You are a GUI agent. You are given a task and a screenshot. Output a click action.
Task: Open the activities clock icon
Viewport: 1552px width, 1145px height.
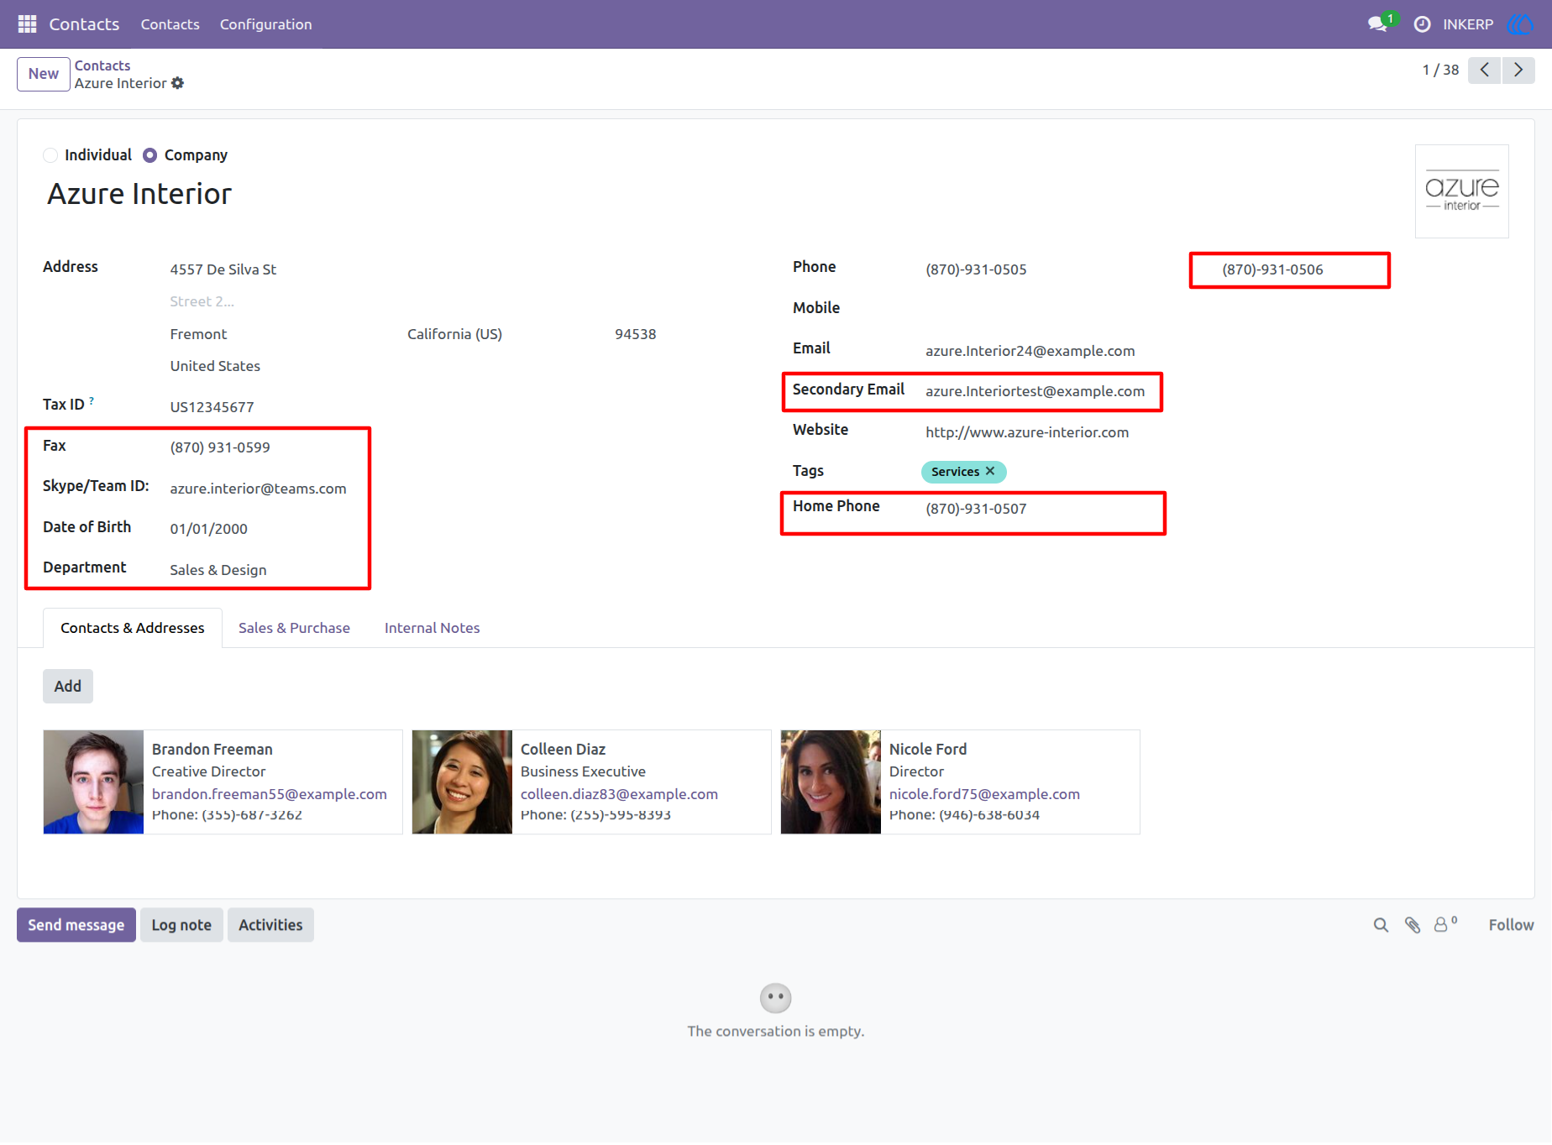(1422, 24)
